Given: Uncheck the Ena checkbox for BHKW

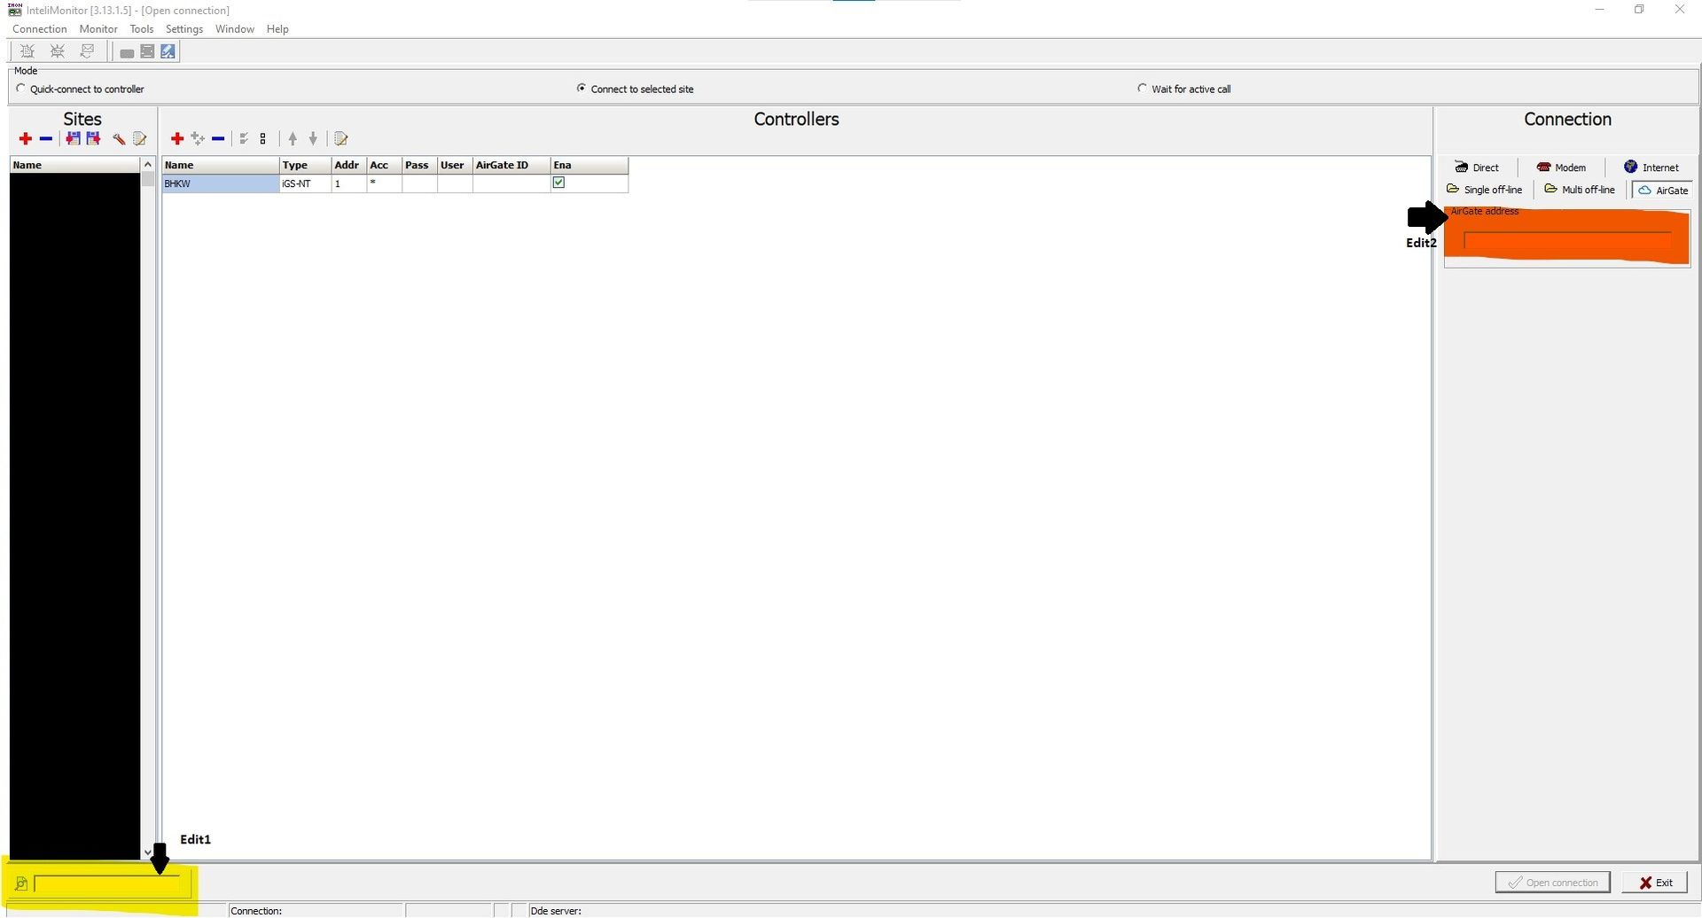Looking at the screenshot, I should point(558,183).
